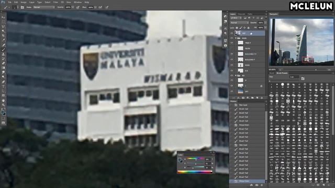Select the Rectangular Marquee tool
Image resolution: width=335 pixels, height=188 pixels.
(3, 21)
